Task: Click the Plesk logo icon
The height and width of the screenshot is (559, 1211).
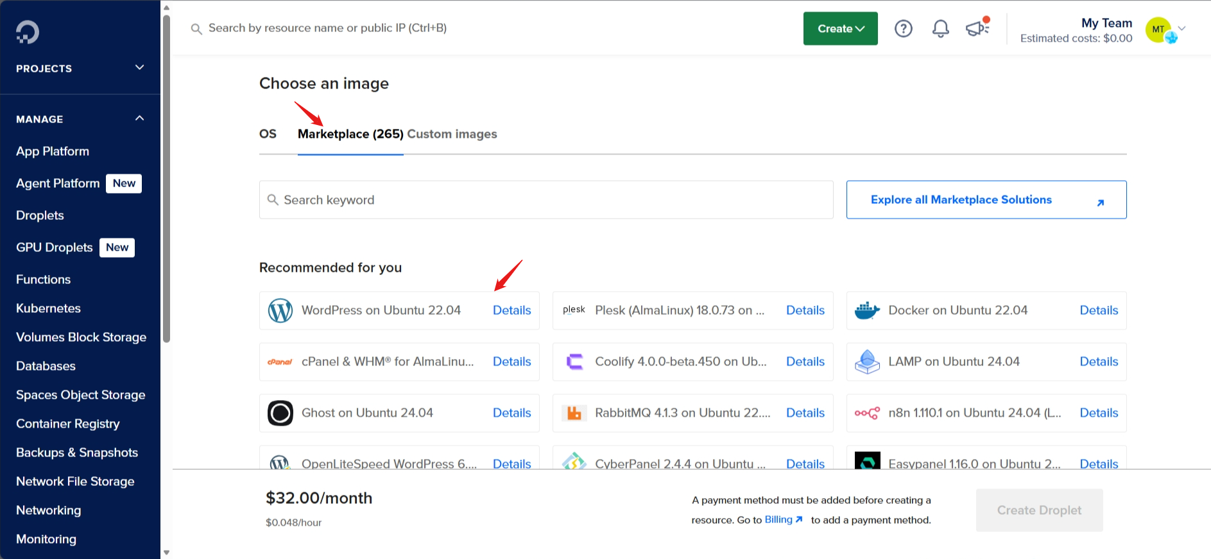Action: pos(574,310)
